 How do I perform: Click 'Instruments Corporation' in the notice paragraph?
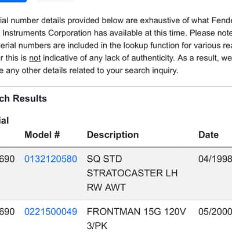tap(47, 33)
